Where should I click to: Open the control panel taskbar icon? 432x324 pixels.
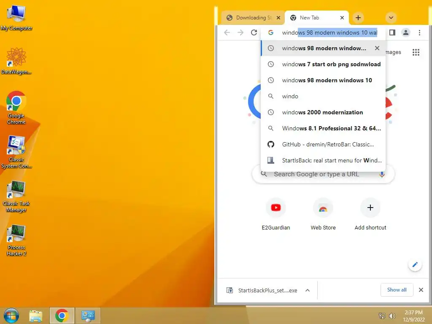pyautogui.click(x=88, y=316)
